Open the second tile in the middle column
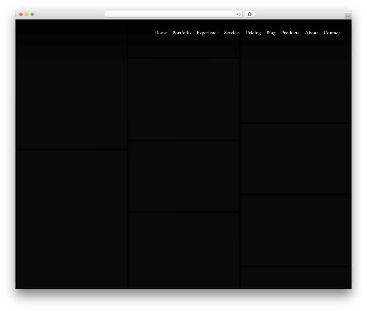 coord(183,99)
